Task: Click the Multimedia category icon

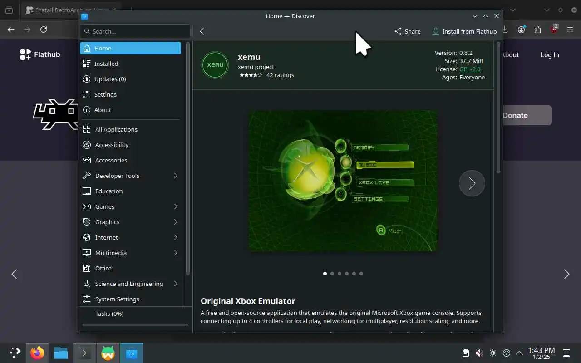Action: tap(87, 253)
